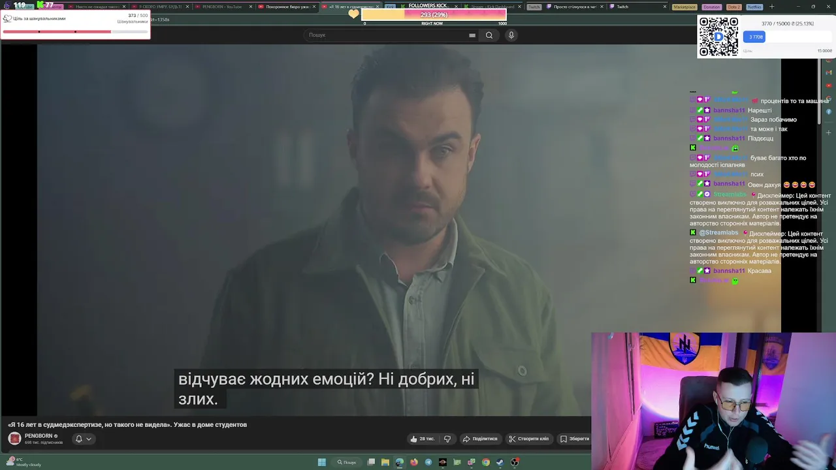Open PENGBORN channel avatar
836x470 pixels.
[x=14, y=438]
